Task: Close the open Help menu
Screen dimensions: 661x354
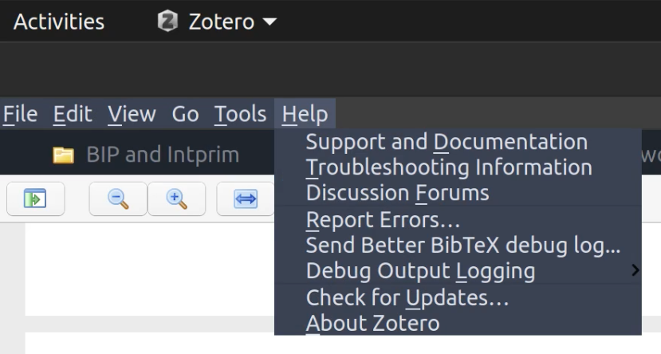Action: click(x=305, y=114)
